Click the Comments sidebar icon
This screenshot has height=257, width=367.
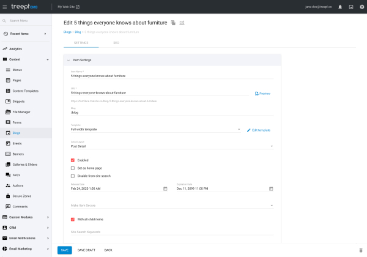point(8,206)
